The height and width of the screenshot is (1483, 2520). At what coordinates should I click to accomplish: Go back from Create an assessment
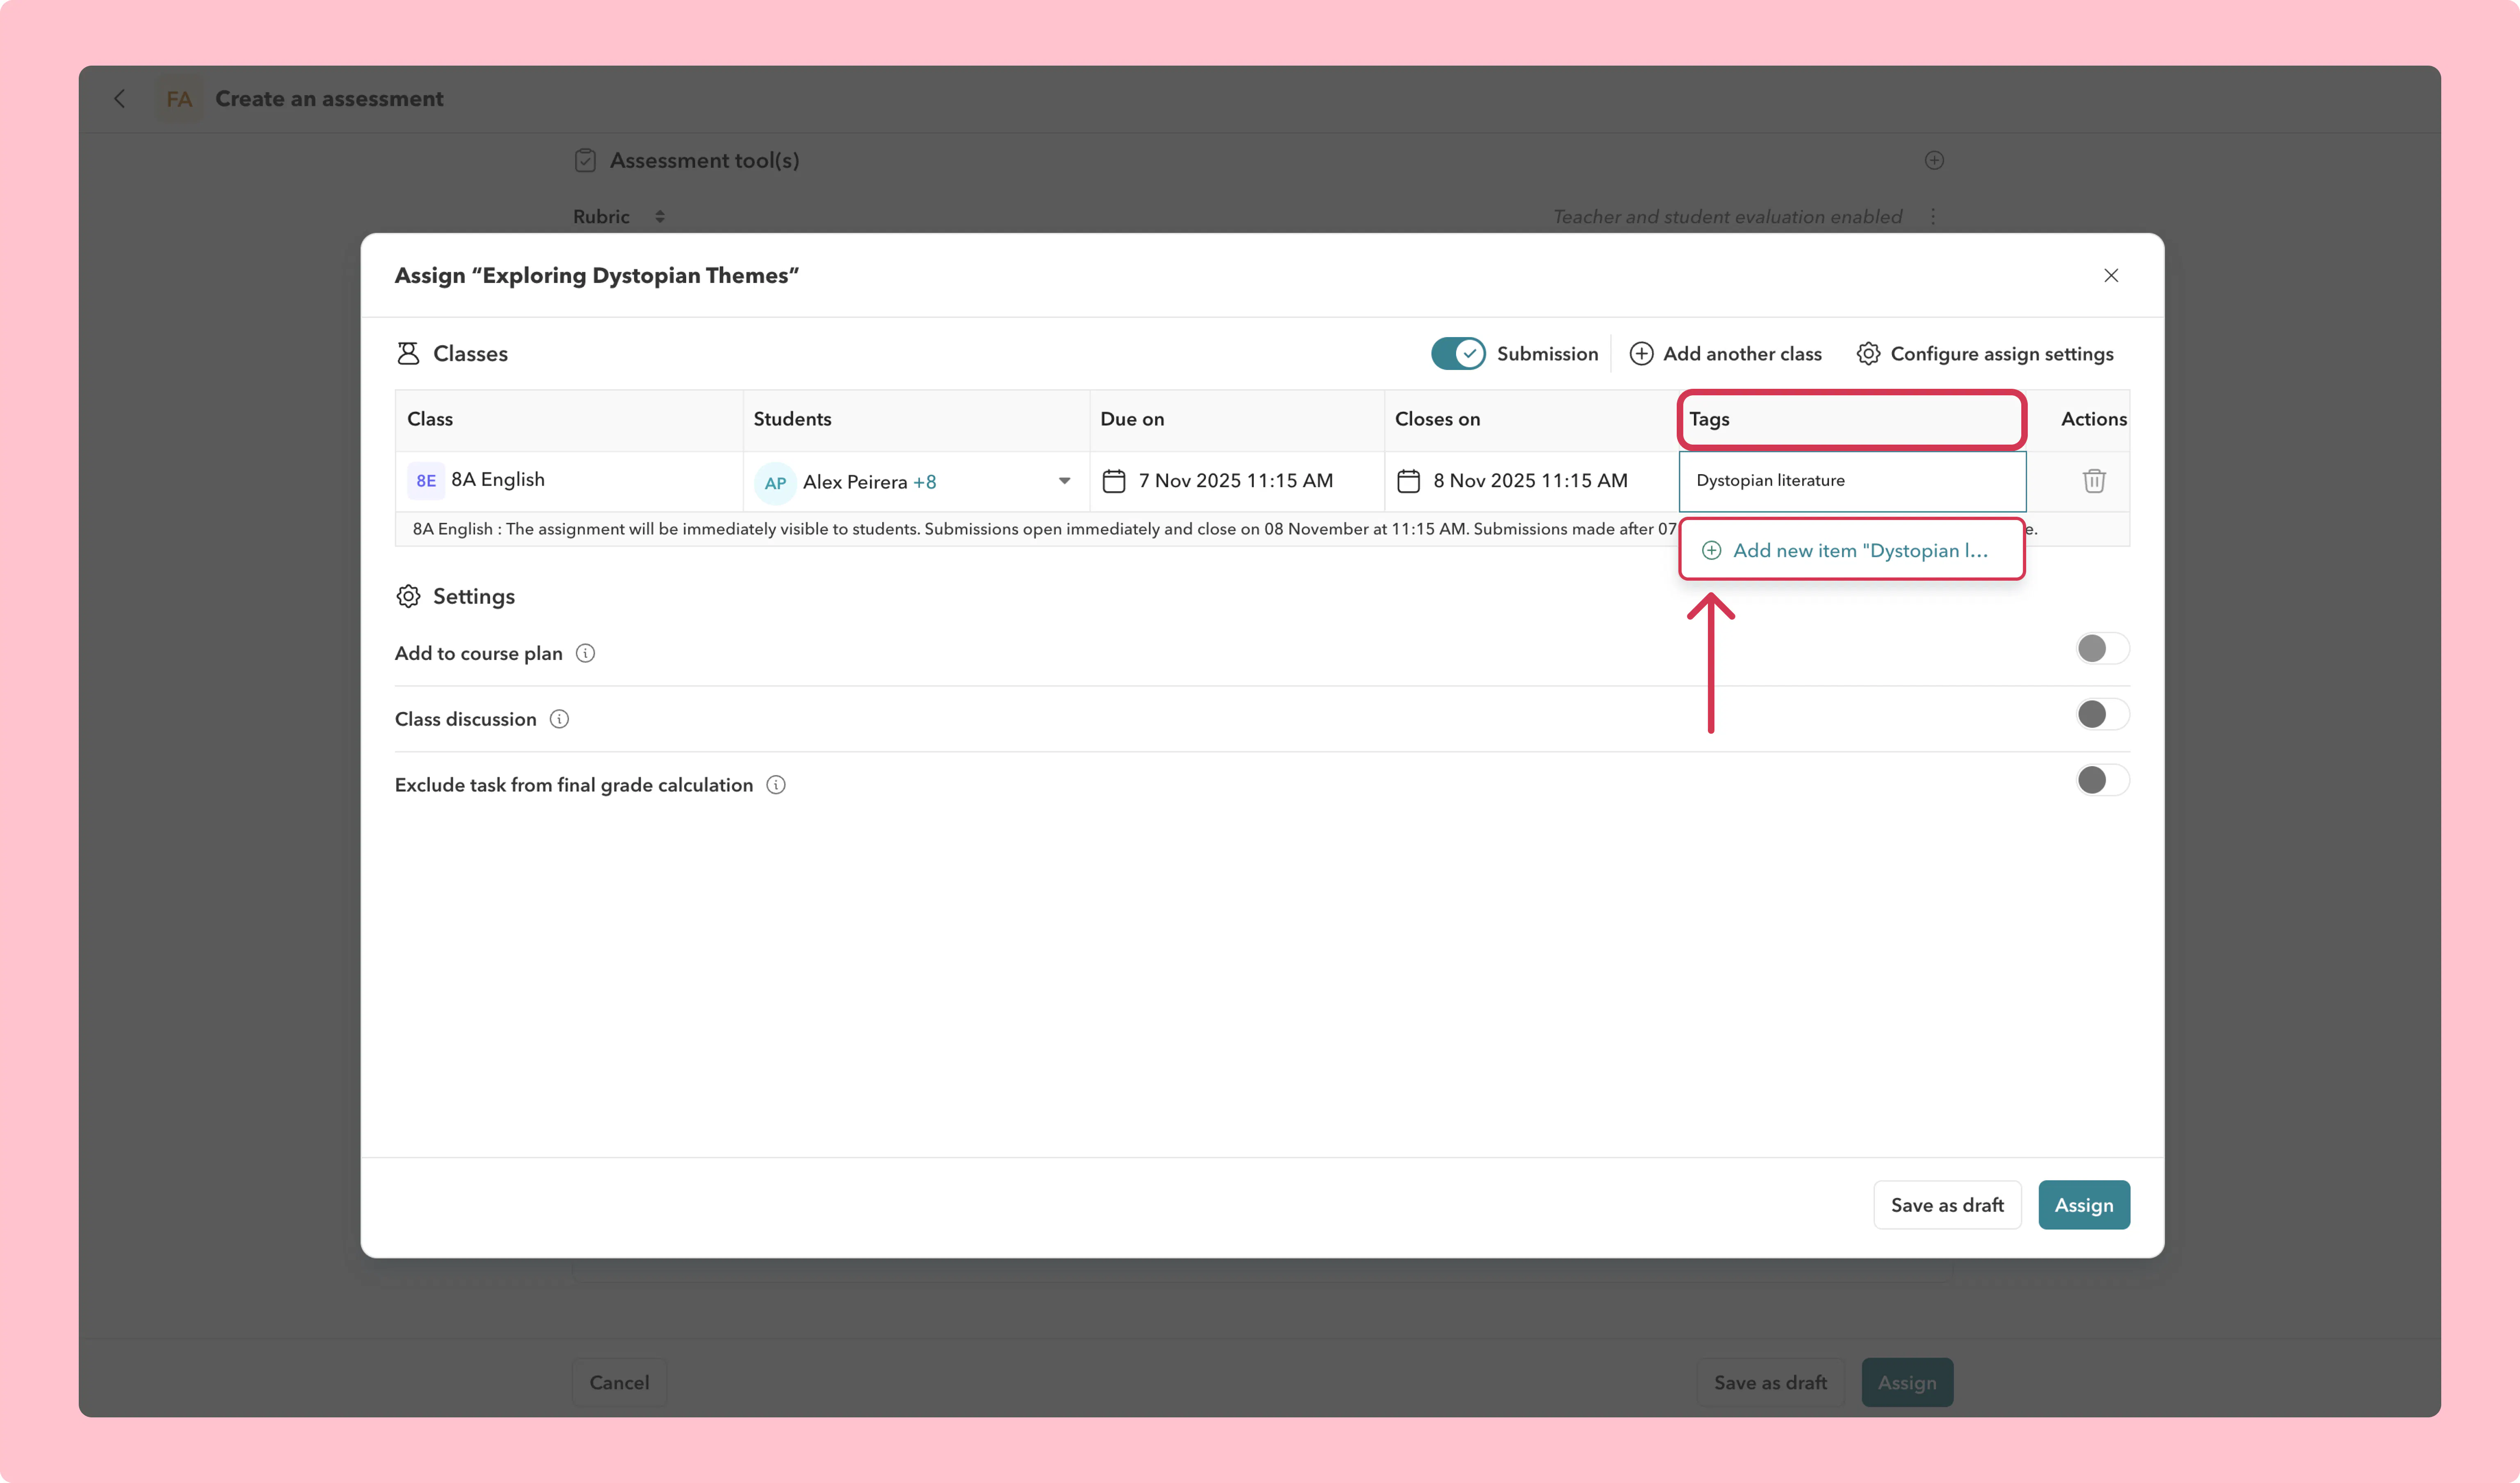(120, 98)
